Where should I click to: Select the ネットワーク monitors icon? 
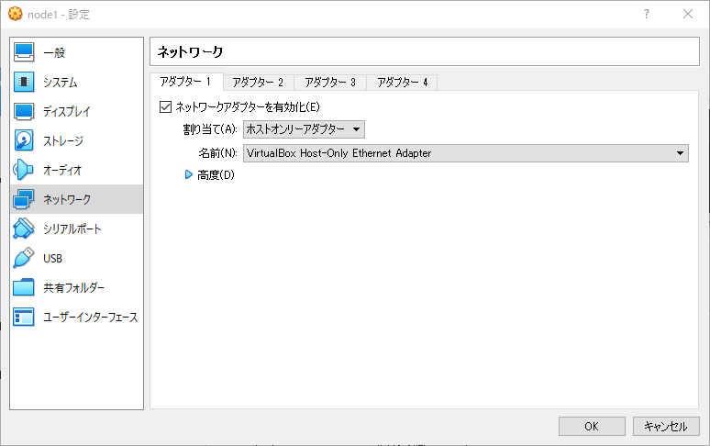point(24,199)
